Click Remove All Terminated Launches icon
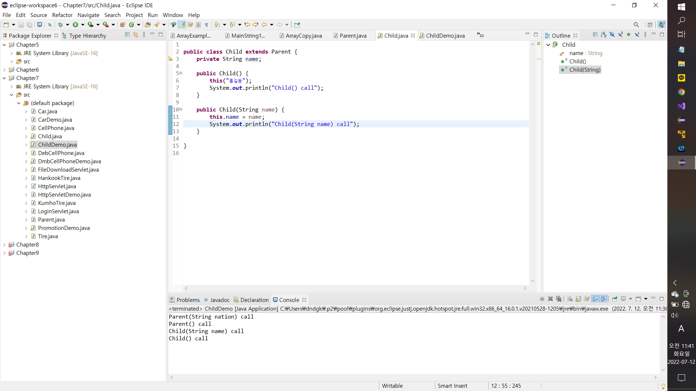 click(559, 299)
